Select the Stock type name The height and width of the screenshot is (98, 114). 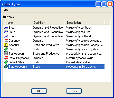[12, 28]
